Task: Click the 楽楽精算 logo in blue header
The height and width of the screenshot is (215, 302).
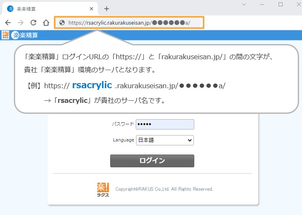Action: (25, 35)
